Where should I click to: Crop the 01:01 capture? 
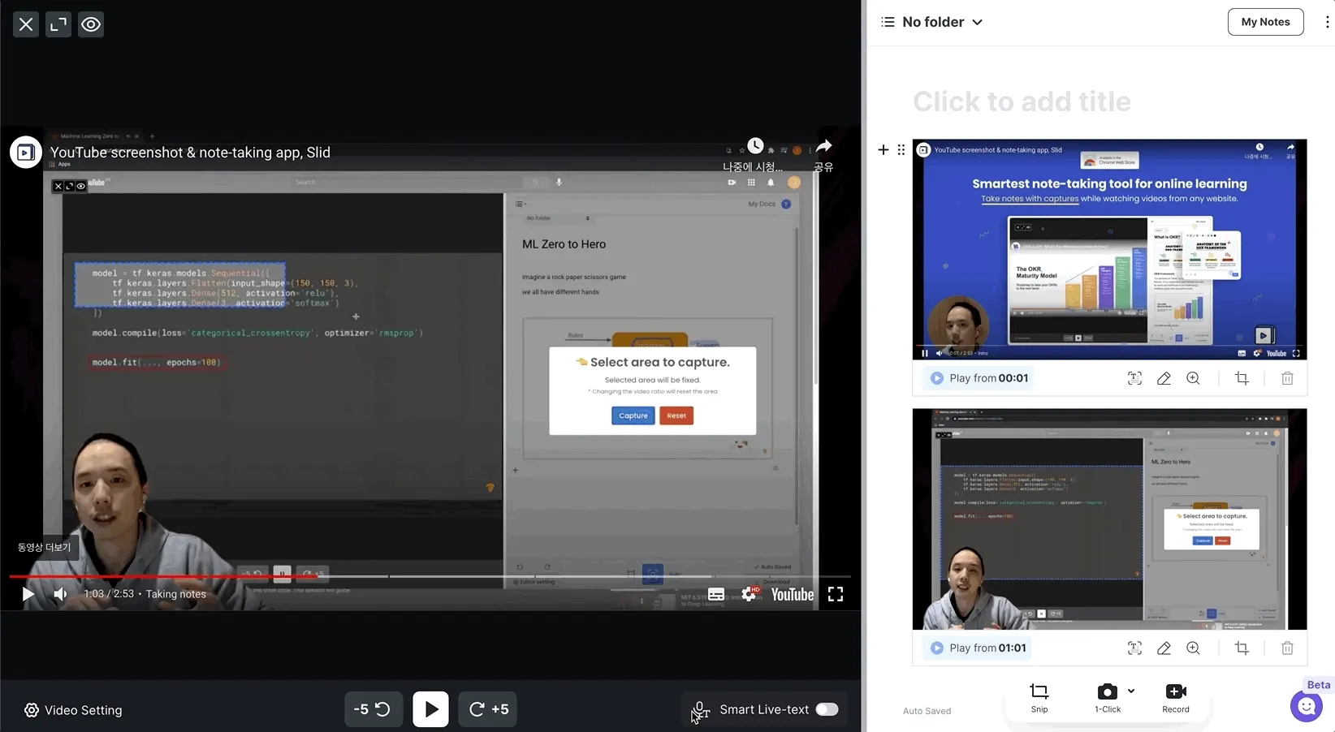(1242, 648)
